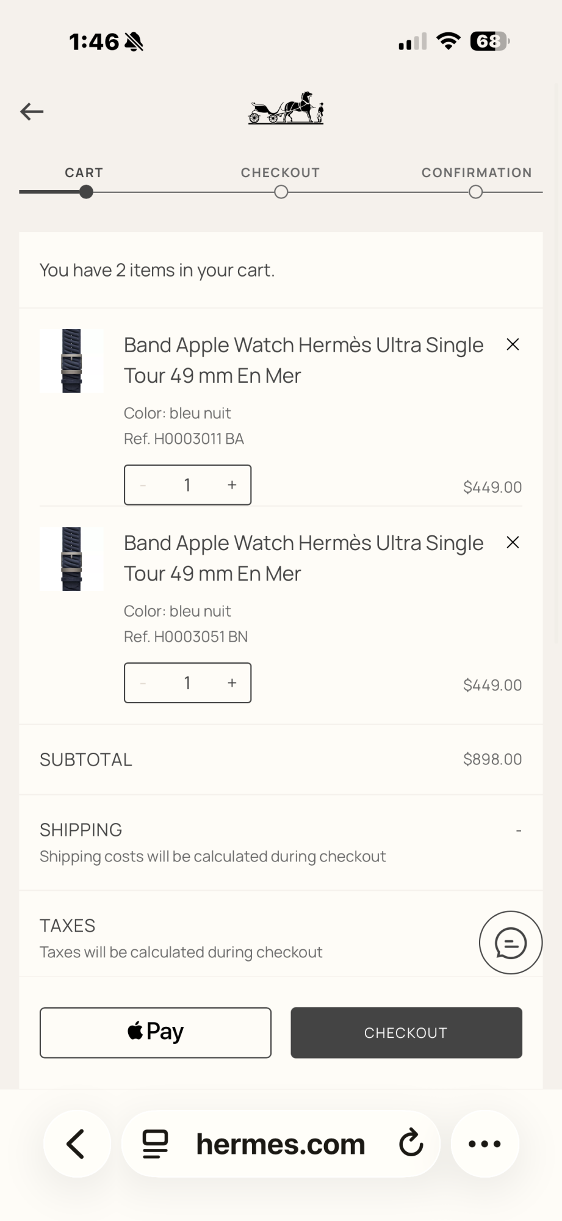Reload the page with the refresh icon
Viewport: 562px width, 1221px height.
pyautogui.click(x=411, y=1143)
